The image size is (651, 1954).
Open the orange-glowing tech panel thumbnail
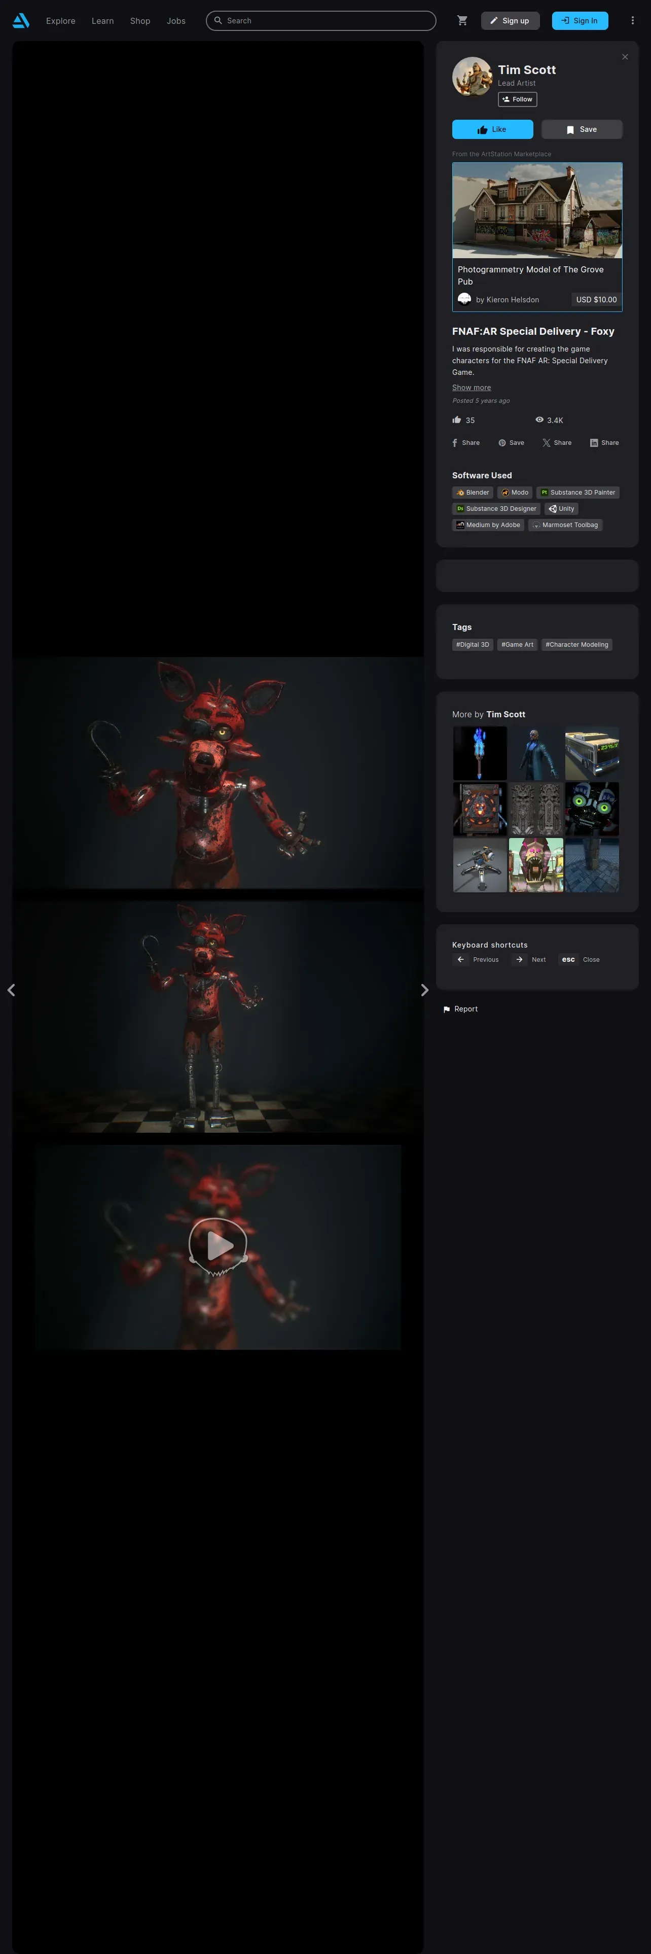tap(480, 810)
